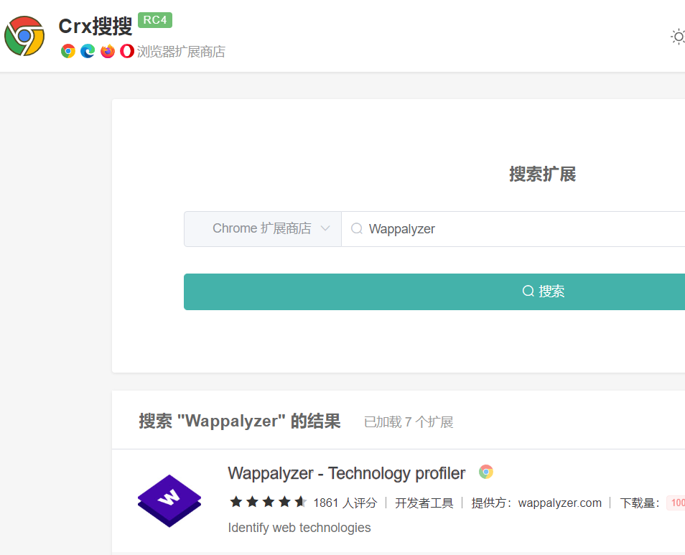Open the Wappalyzer - Technology profiler page
The image size is (685, 555).
(x=345, y=473)
